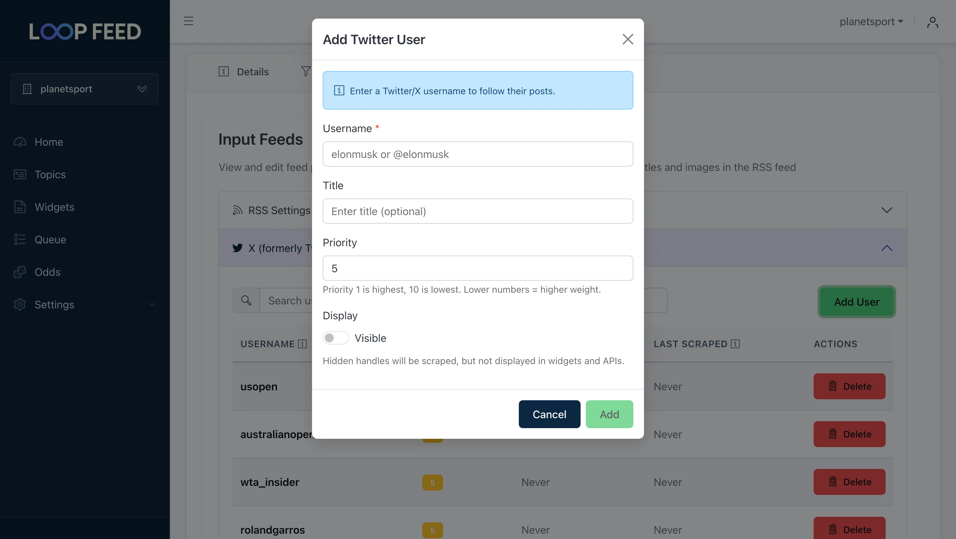
Task: Focus the Priority number field
Action: tap(478, 268)
